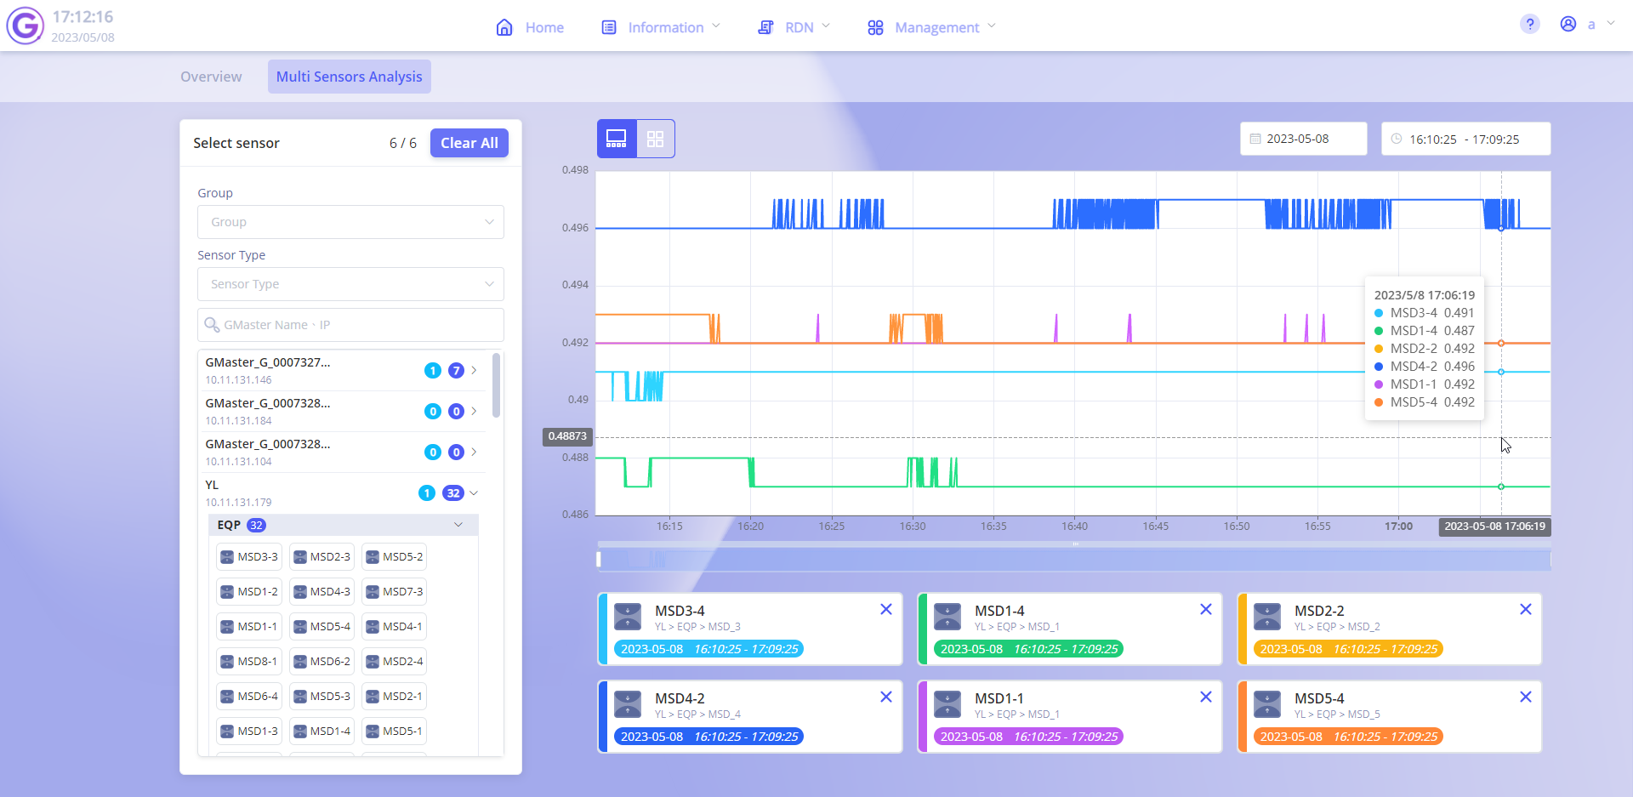This screenshot has width=1633, height=797.
Task: Open the help question mark icon
Action: click(x=1529, y=24)
